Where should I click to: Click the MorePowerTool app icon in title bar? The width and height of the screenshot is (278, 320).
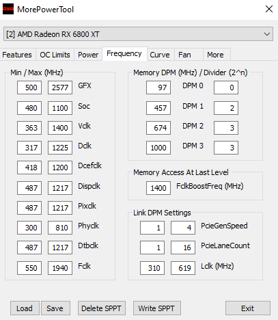point(8,9)
